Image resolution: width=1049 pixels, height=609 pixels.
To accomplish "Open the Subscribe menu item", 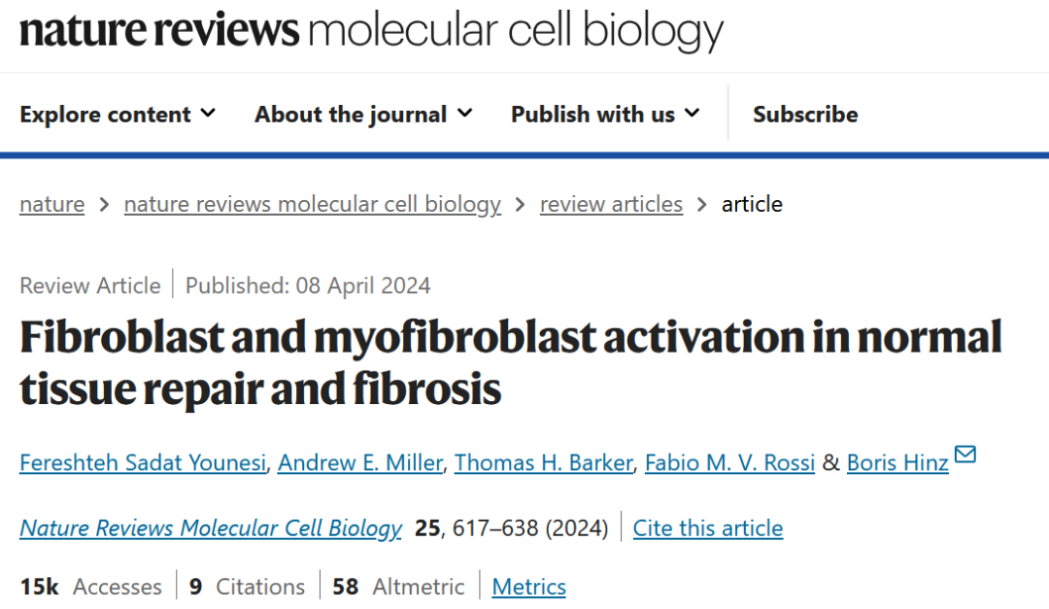I will [x=805, y=115].
